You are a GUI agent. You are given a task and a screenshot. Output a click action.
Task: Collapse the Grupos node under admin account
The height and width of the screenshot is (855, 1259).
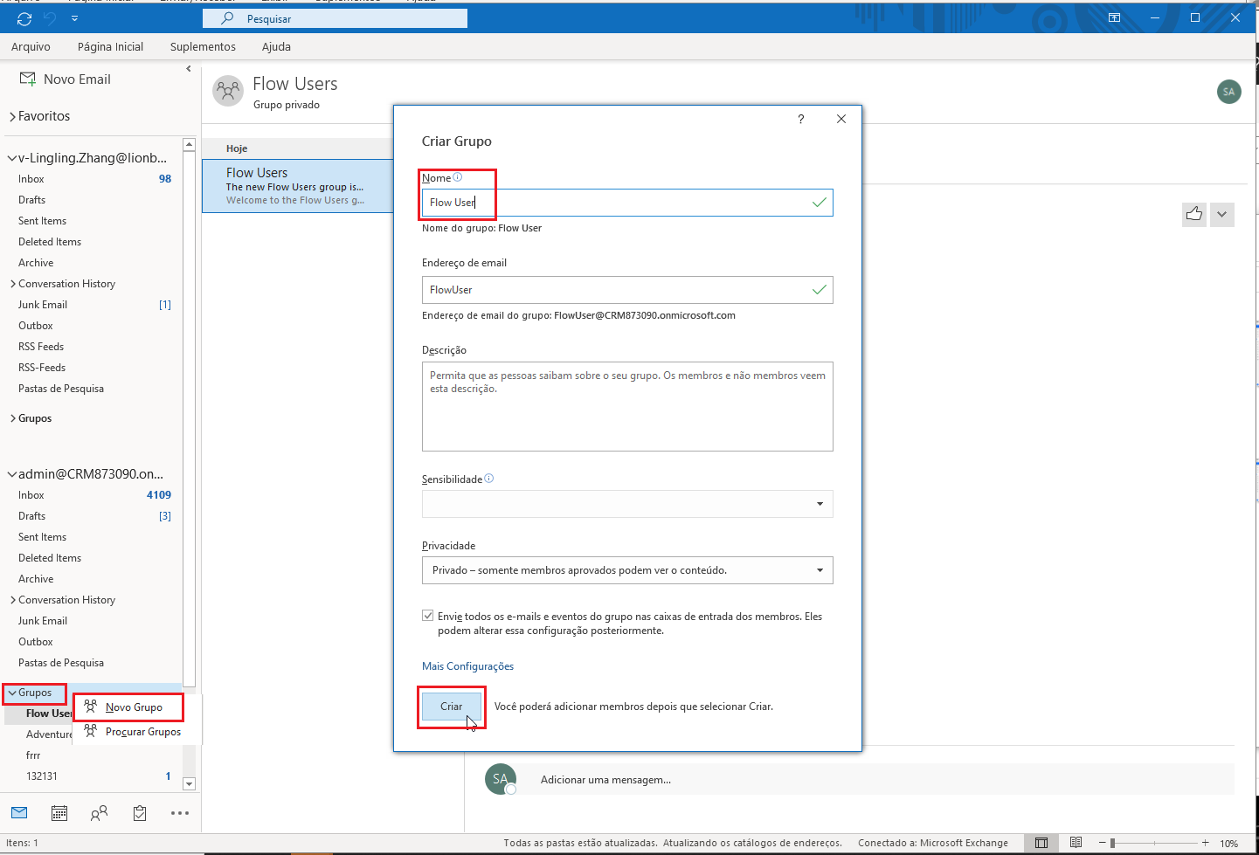tap(12, 693)
